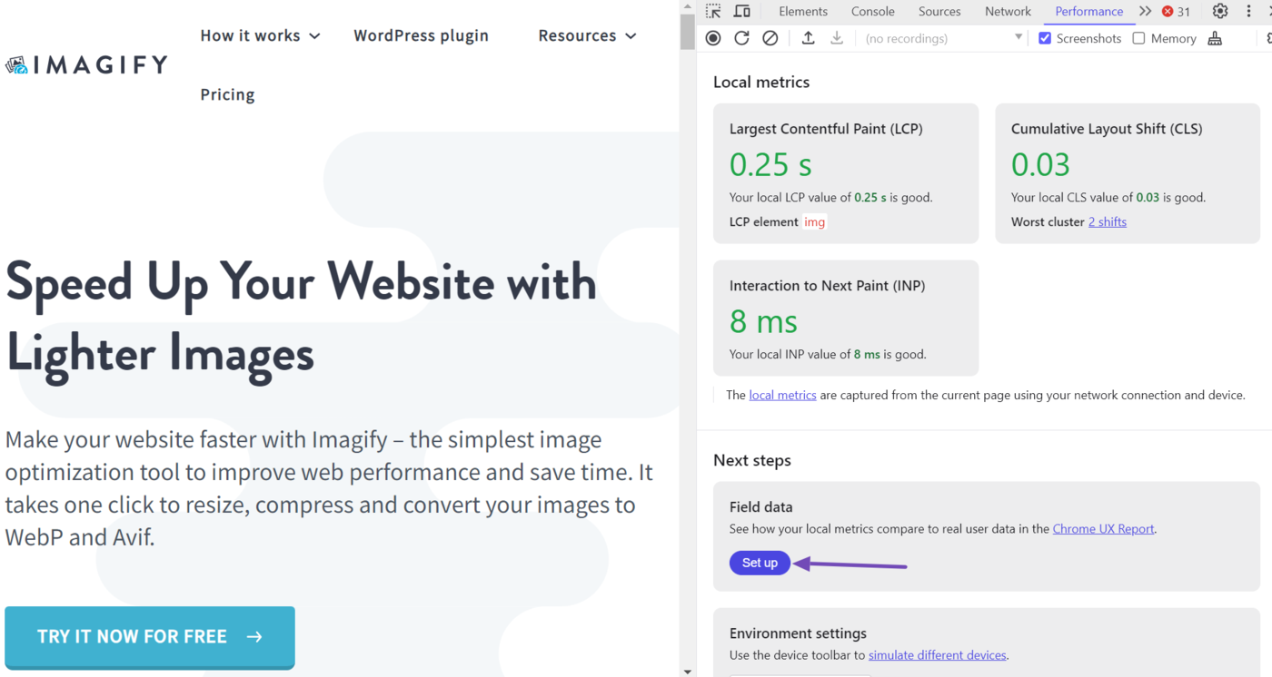Click the Set up button

[x=760, y=563]
